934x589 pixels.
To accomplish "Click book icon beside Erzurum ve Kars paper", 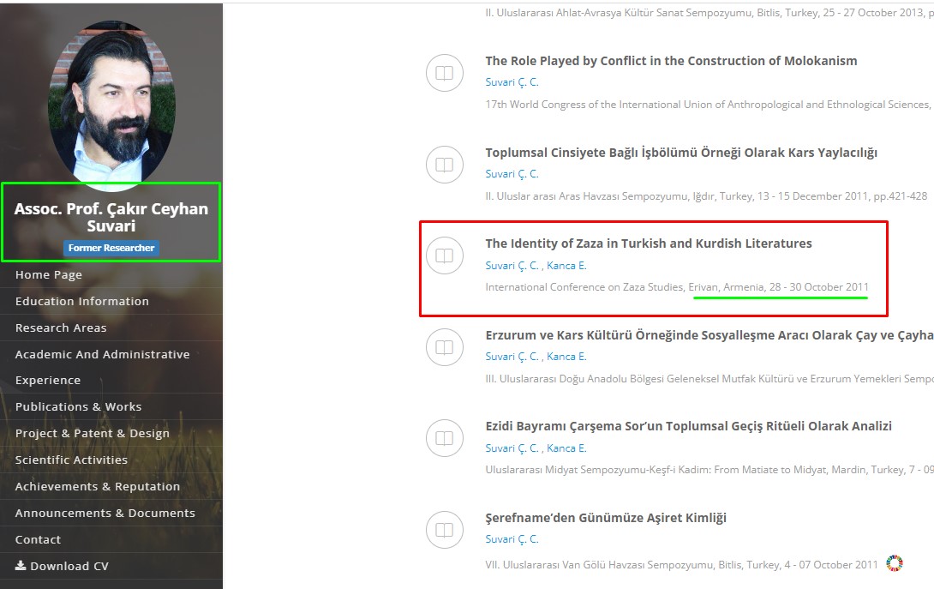I will (x=444, y=347).
